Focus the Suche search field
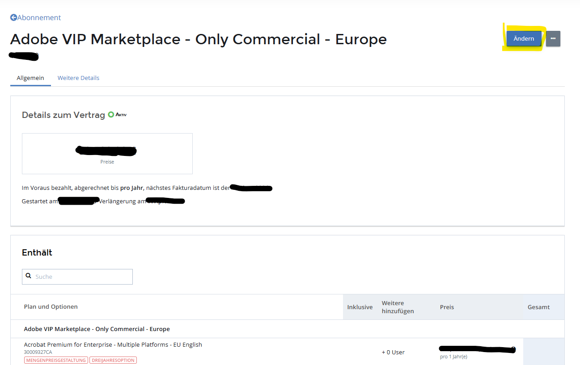Screen dimensions: 580x365 tap(83, 277)
